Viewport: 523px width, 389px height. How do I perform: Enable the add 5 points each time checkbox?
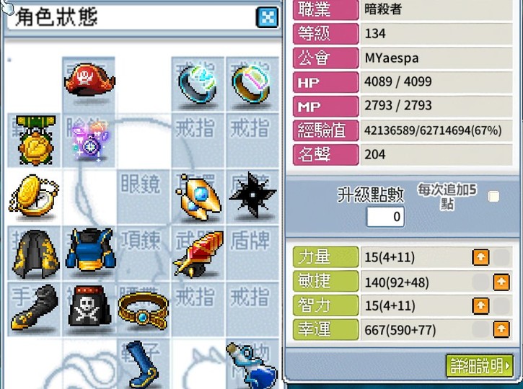tap(493, 196)
